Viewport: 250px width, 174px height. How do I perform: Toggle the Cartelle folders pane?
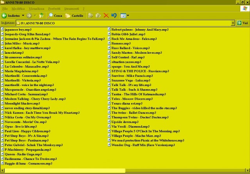tap(74, 16)
